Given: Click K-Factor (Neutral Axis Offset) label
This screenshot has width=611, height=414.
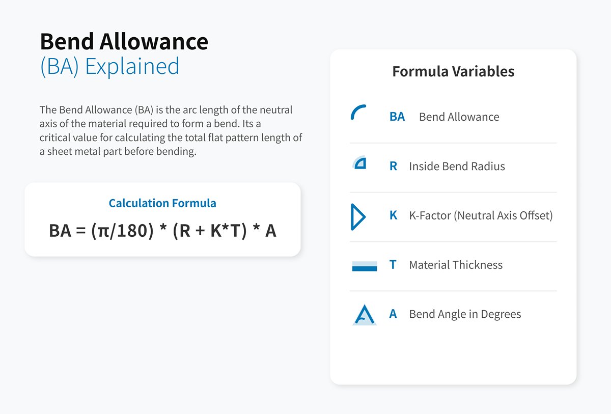Looking at the screenshot, I should (481, 215).
